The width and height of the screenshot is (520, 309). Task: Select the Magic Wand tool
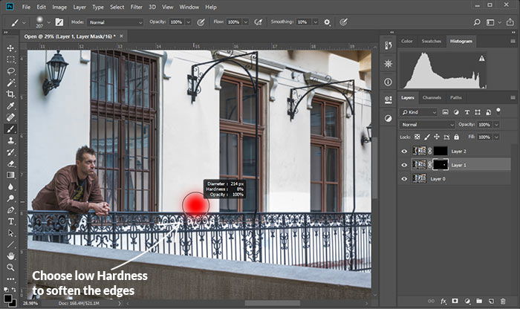click(10, 82)
